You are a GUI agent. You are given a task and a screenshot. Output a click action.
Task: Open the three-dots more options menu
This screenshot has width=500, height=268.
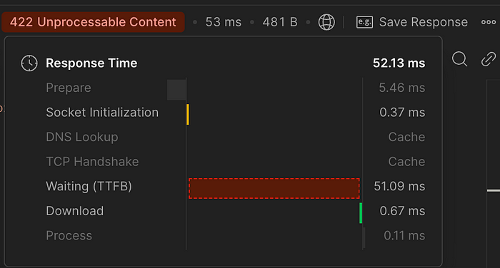coord(489,22)
